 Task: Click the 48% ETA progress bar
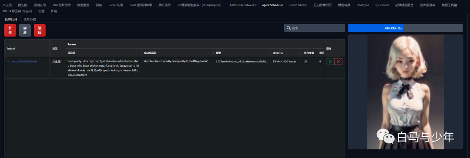pyautogui.click(x=405, y=28)
